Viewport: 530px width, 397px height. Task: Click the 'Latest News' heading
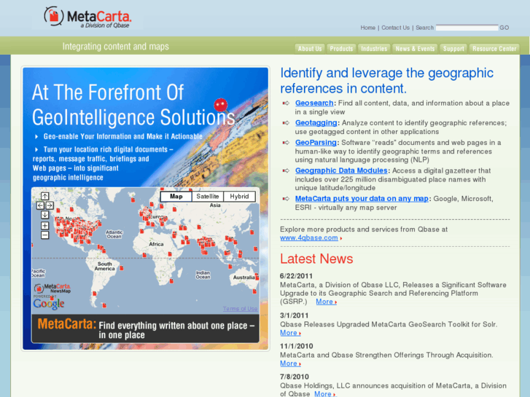316,259
